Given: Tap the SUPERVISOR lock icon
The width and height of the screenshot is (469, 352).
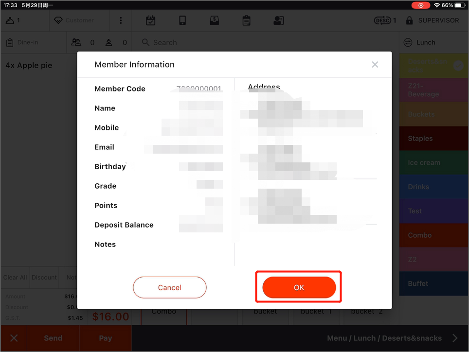Looking at the screenshot, I should [409, 20].
